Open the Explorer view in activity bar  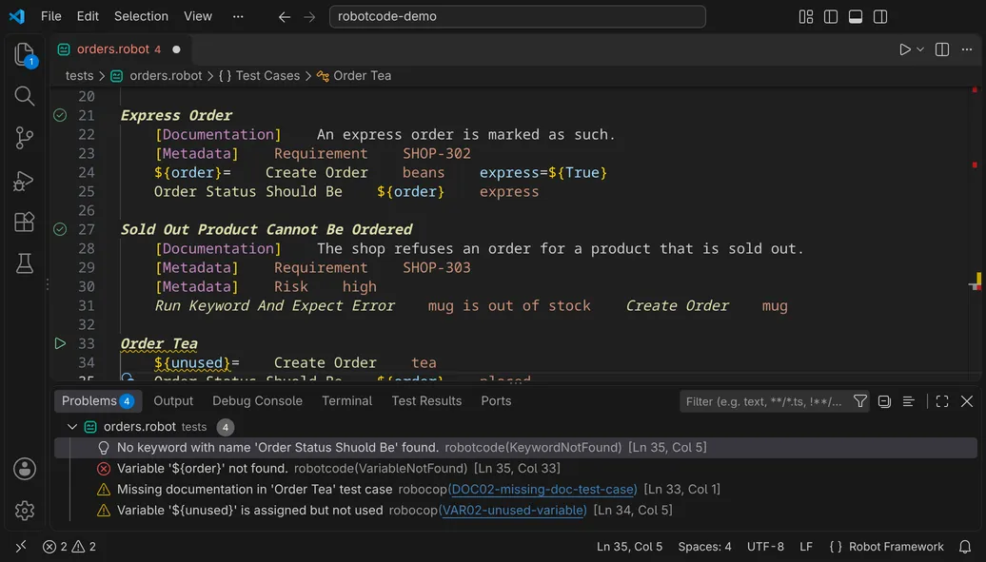pyautogui.click(x=25, y=55)
